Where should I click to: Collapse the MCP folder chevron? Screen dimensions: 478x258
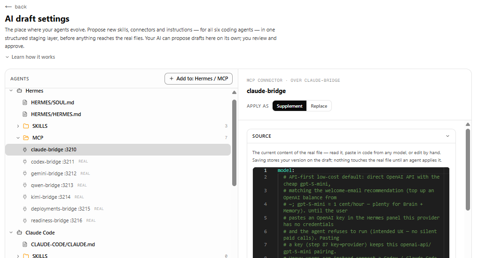(18, 138)
